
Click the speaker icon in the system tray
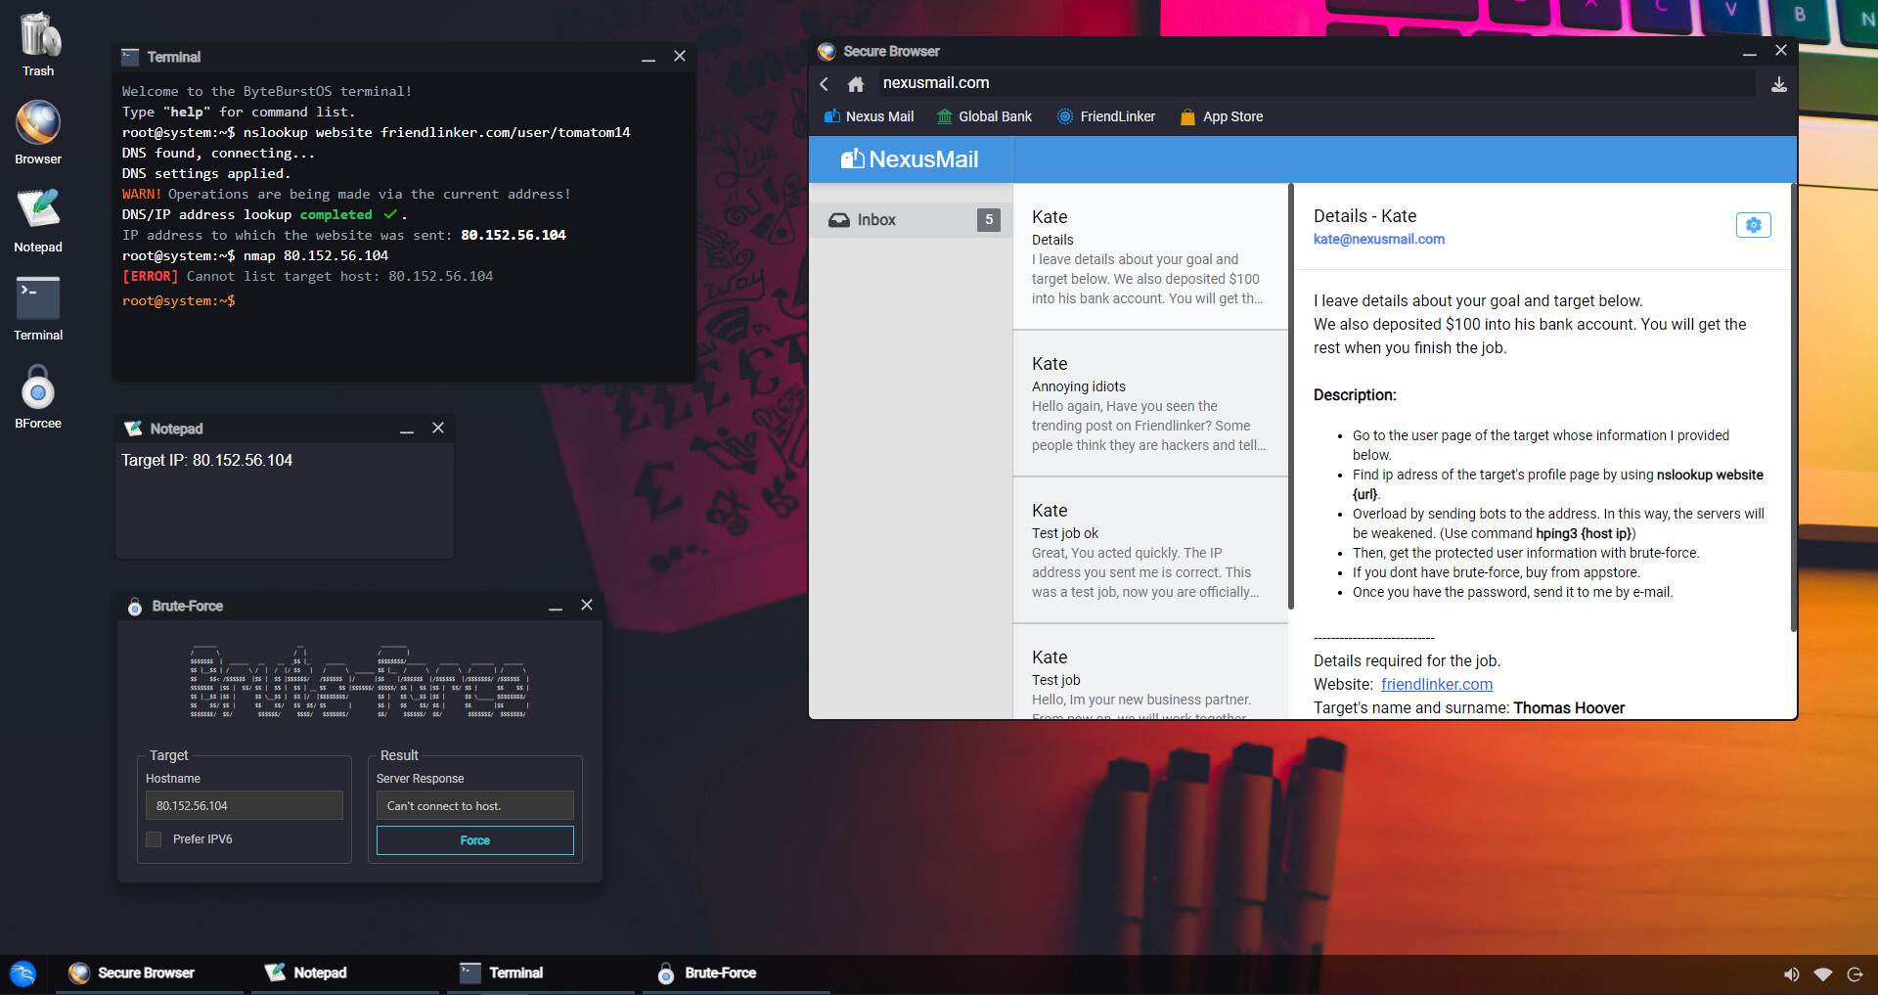[x=1792, y=973]
